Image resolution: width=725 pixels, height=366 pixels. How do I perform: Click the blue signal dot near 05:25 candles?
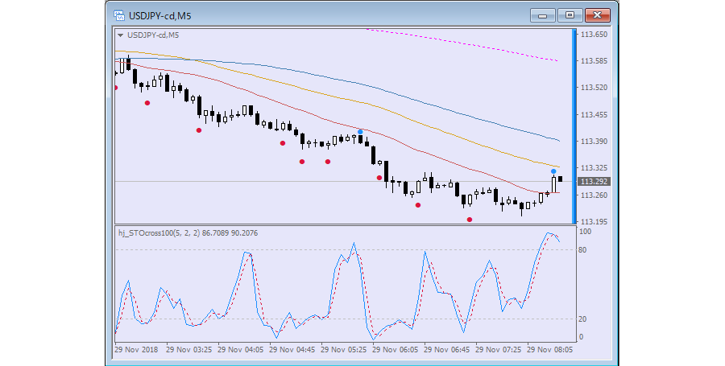pos(360,132)
